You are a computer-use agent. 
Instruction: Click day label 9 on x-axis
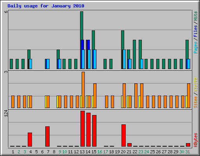(60, 152)
